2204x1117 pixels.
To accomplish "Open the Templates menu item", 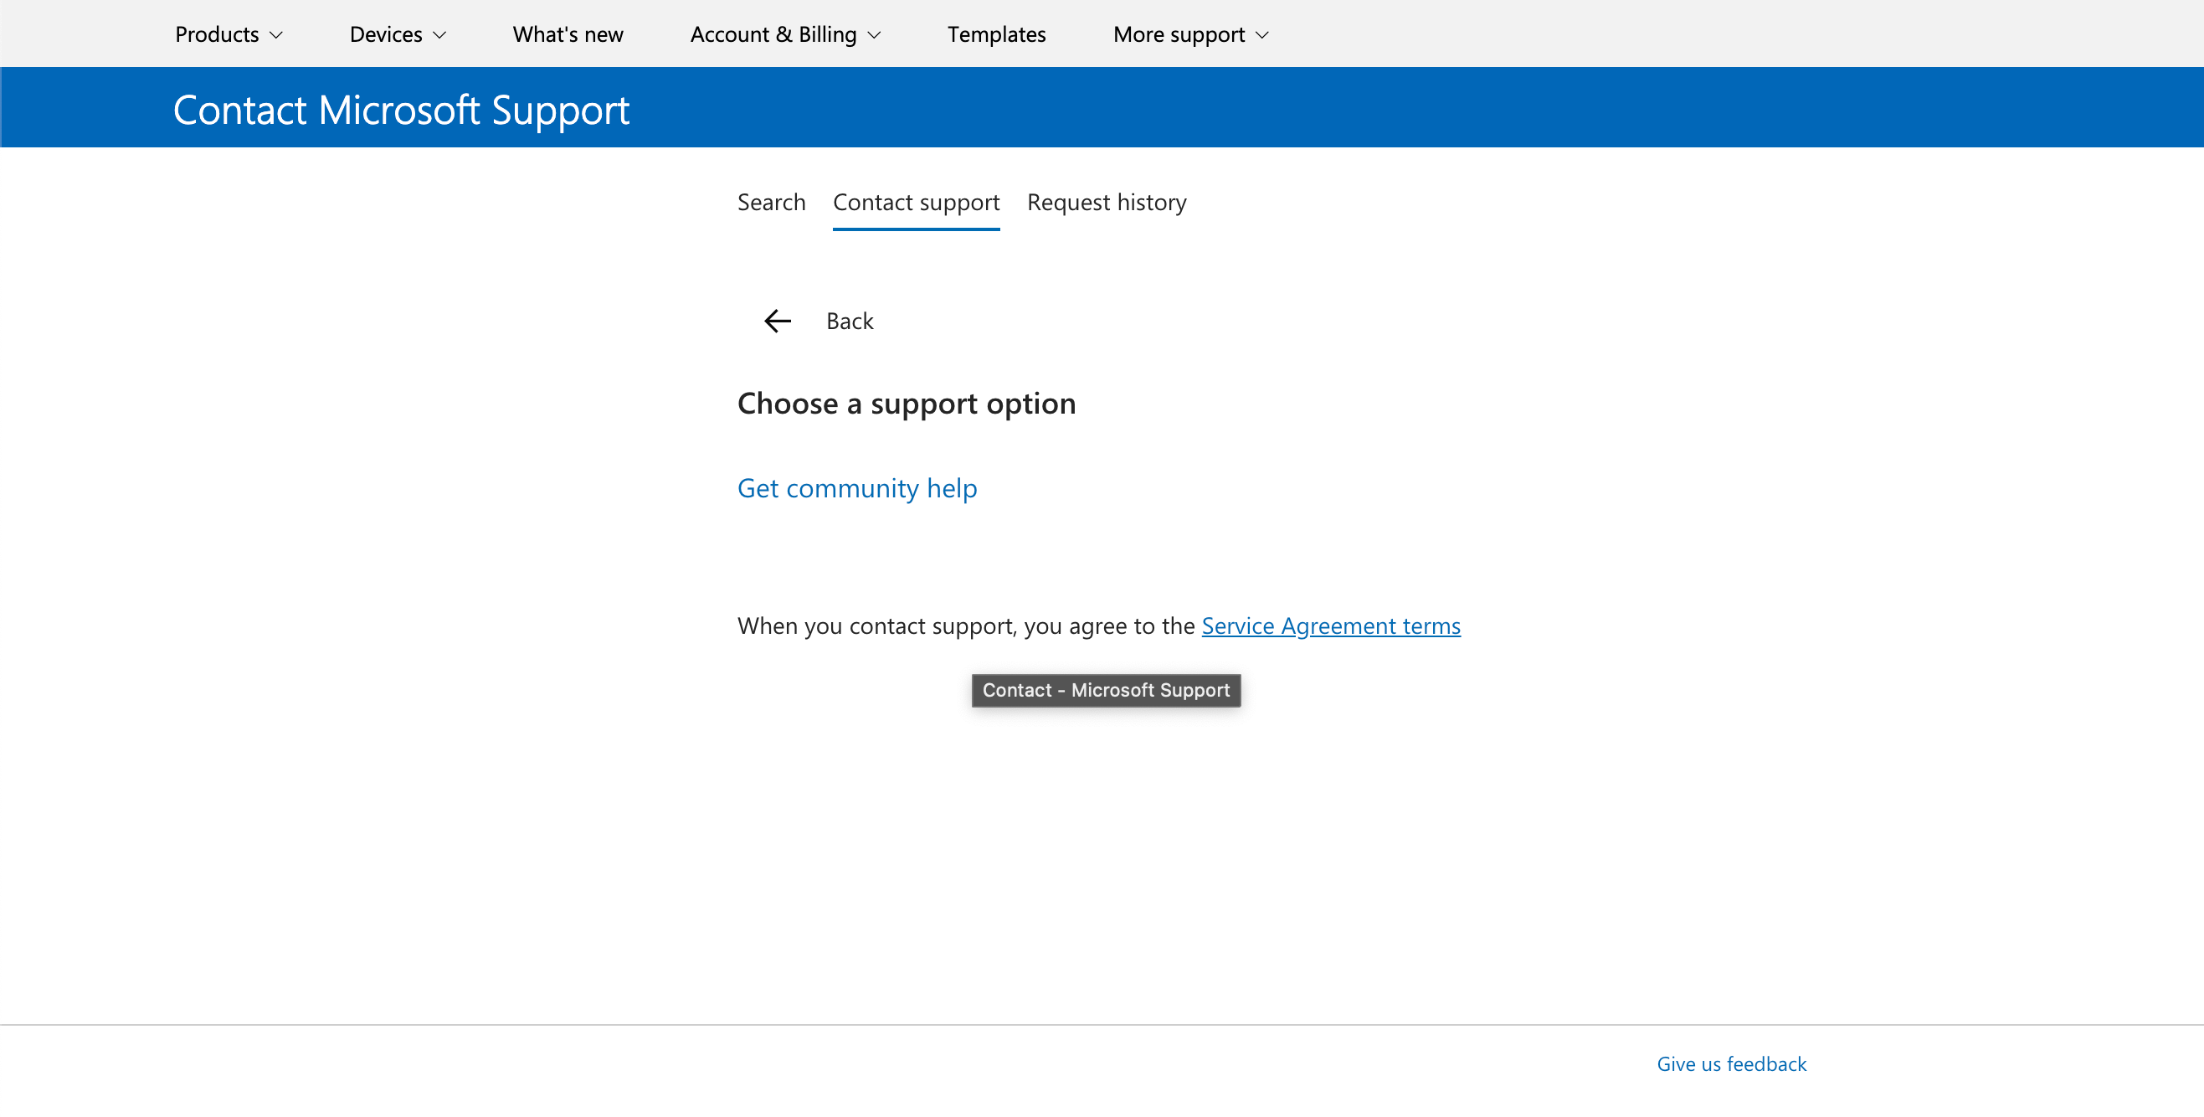I will point(996,34).
